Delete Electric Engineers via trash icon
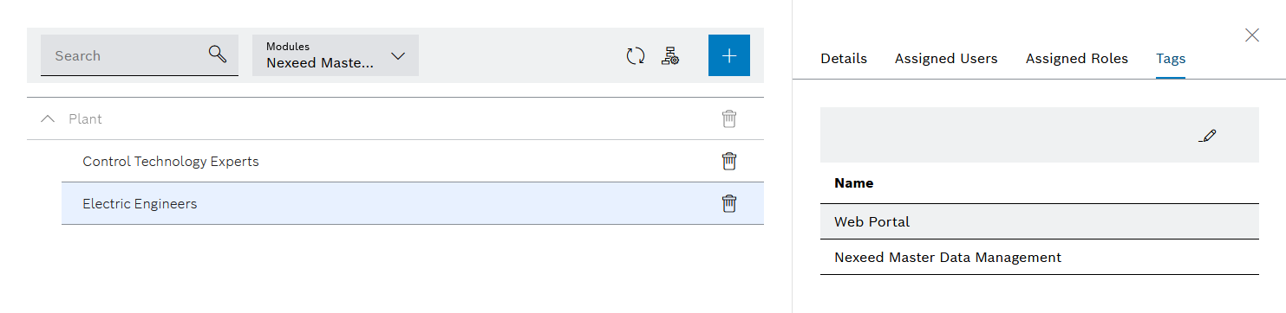Screen dimensions: 1286x313 click(729, 203)
